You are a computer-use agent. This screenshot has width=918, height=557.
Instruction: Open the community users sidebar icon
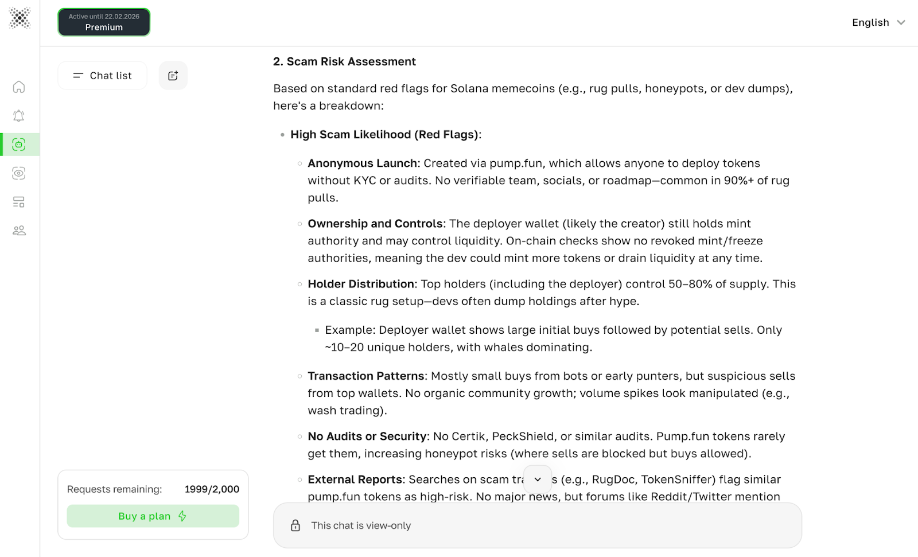point(19,230)
